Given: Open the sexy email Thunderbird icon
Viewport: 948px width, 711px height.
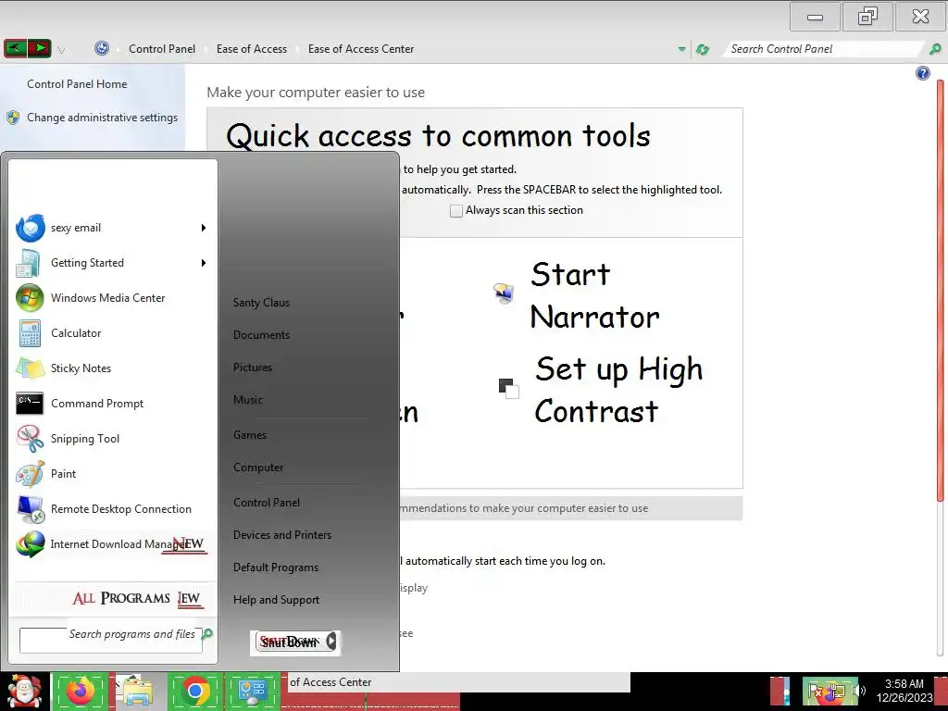Looking at the screenshot, I should 31,228.
